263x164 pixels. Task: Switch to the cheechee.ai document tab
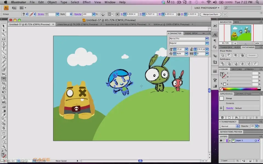tap(78, 24)
